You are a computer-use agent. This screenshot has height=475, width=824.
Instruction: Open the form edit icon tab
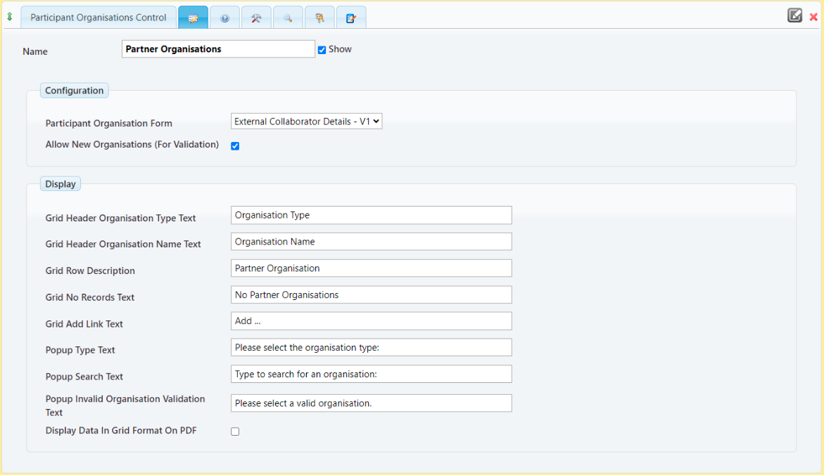coord(193,18)
